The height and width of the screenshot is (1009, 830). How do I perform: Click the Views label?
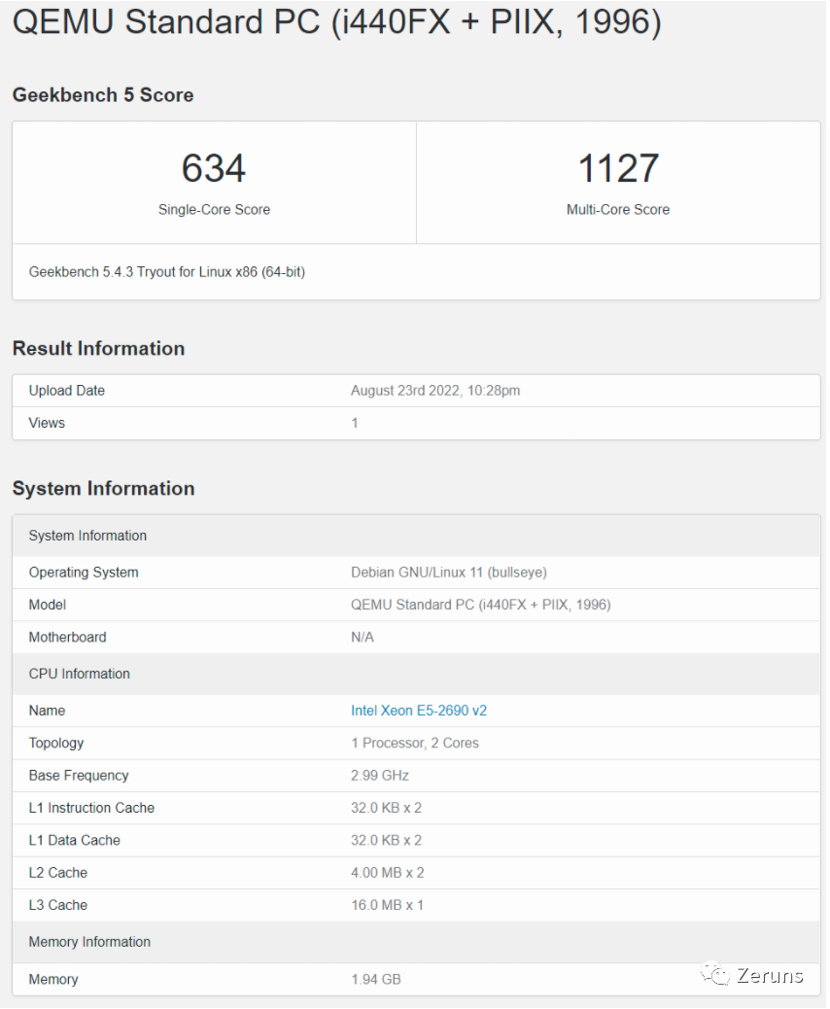(x=47, y=423)
